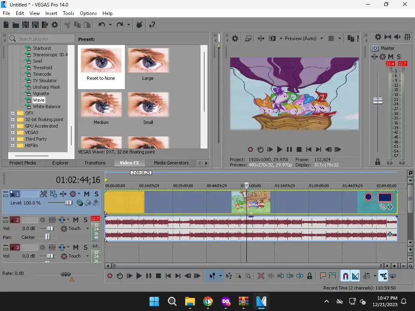Click the Zoom Edit tool magnifier
Screen dimensions: 415x311
[x=248, y=276]
